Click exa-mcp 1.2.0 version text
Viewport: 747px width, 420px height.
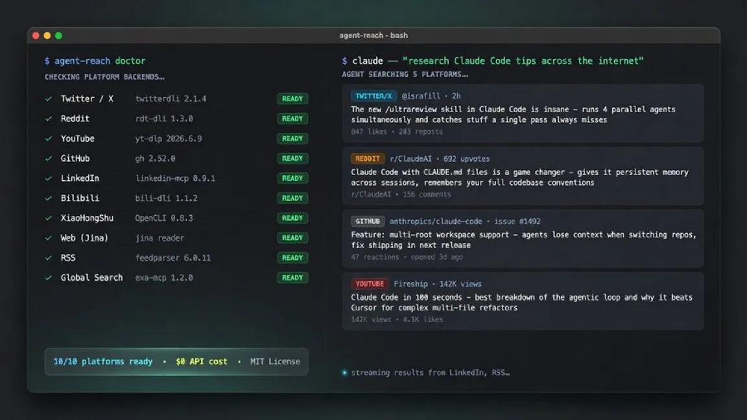tap(164, 277)
